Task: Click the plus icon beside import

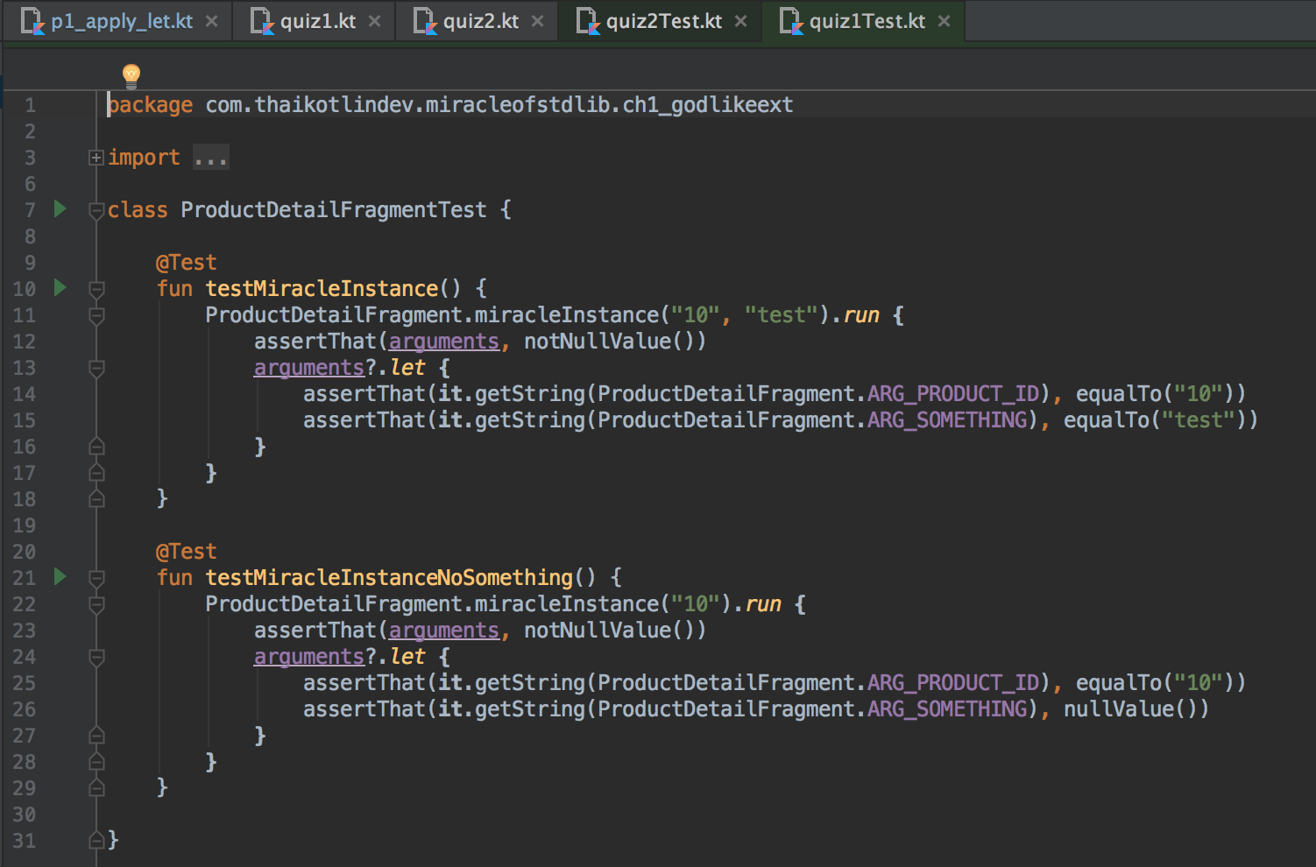Action: (x=95, y=157)
